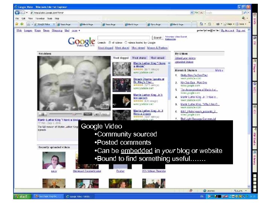This screenshot has width=271, height=203.
Task: Open the Edit menu
Action: click(x=23, y=18)
